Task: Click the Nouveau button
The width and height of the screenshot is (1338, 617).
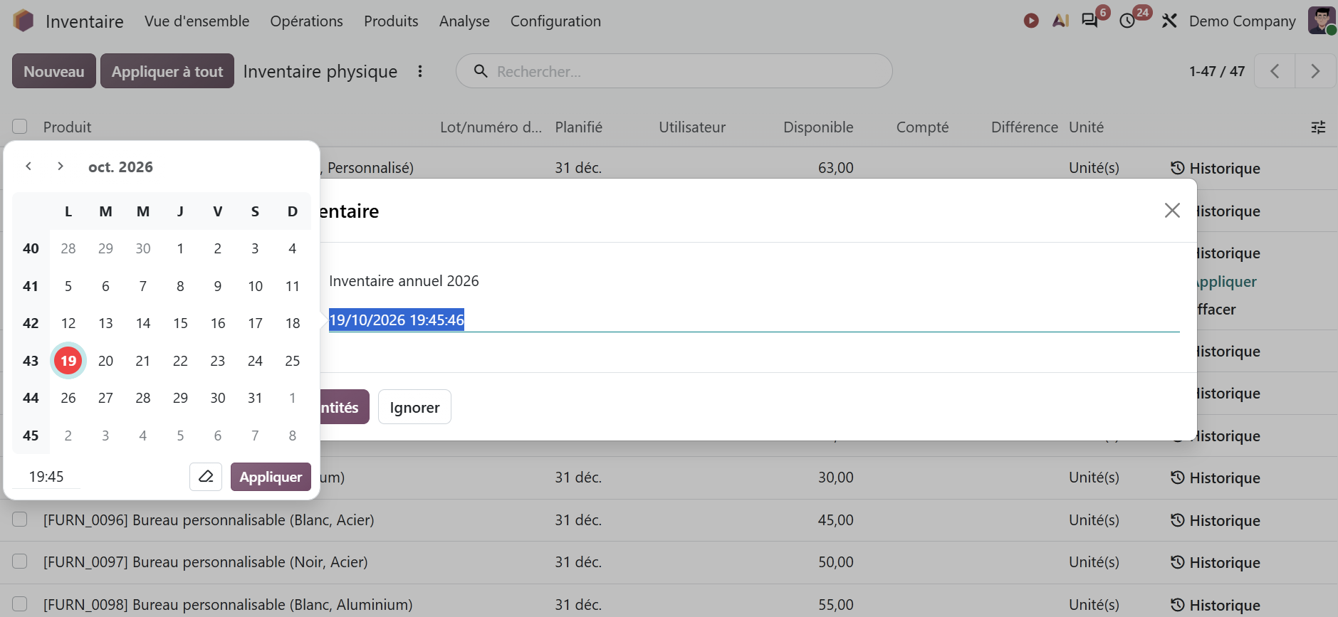Action: [x=54, y=71]
